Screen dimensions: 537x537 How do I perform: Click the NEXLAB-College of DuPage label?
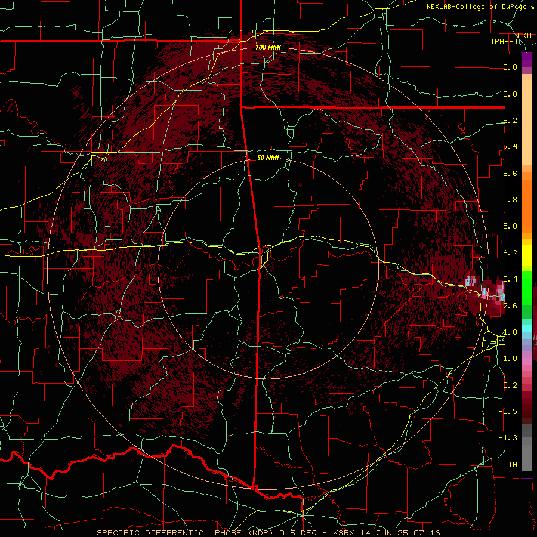click(477, 7)
